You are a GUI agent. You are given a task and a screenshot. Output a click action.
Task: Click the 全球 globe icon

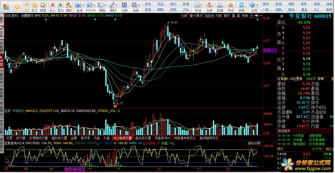pos(252,5)
